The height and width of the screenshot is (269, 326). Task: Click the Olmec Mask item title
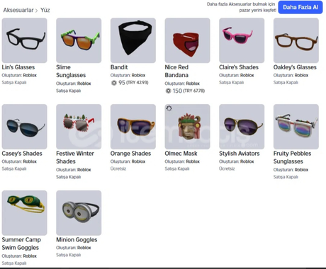pos(181,154)
